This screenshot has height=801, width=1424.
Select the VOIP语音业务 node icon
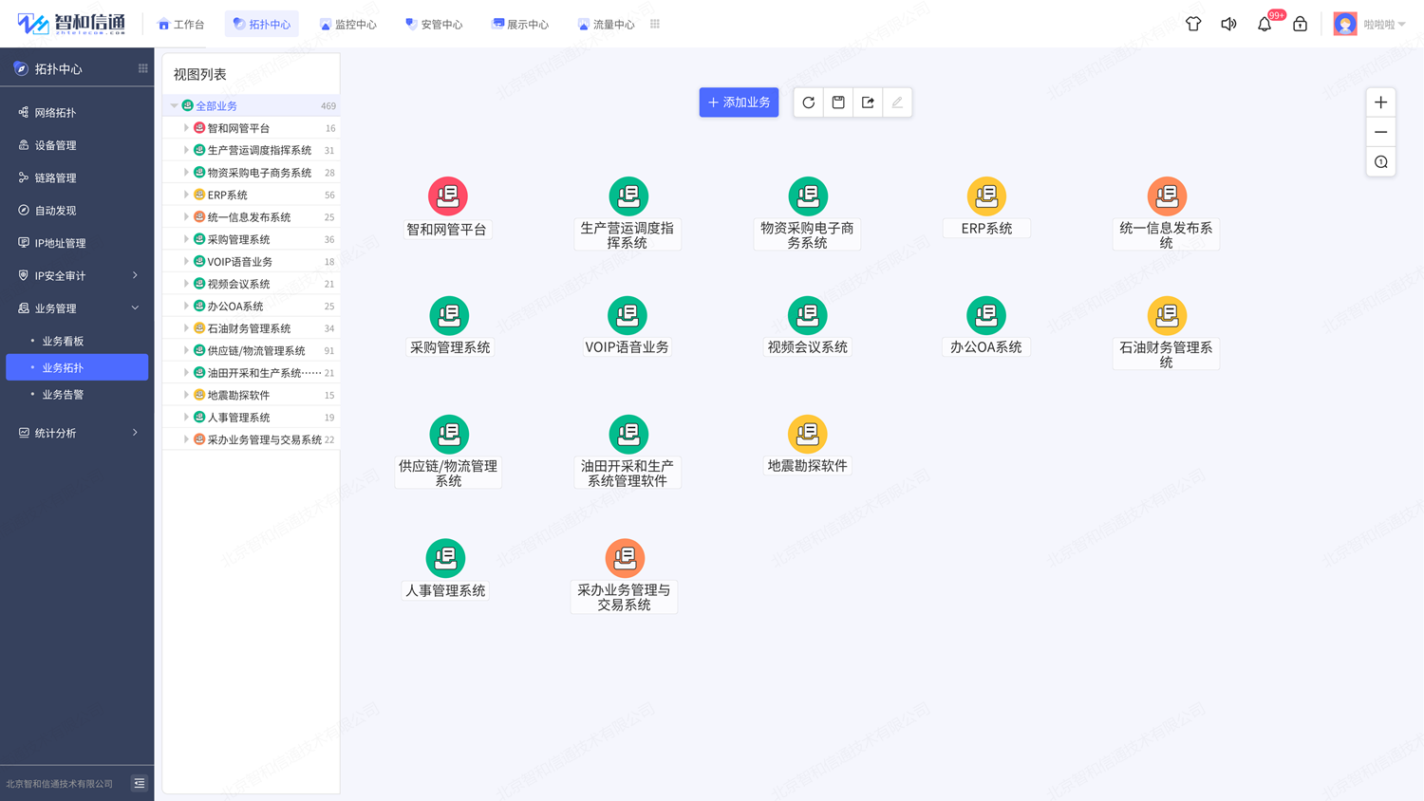click(627, 315)
